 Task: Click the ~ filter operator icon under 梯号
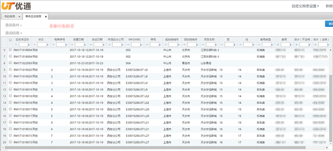click(147, 45)
